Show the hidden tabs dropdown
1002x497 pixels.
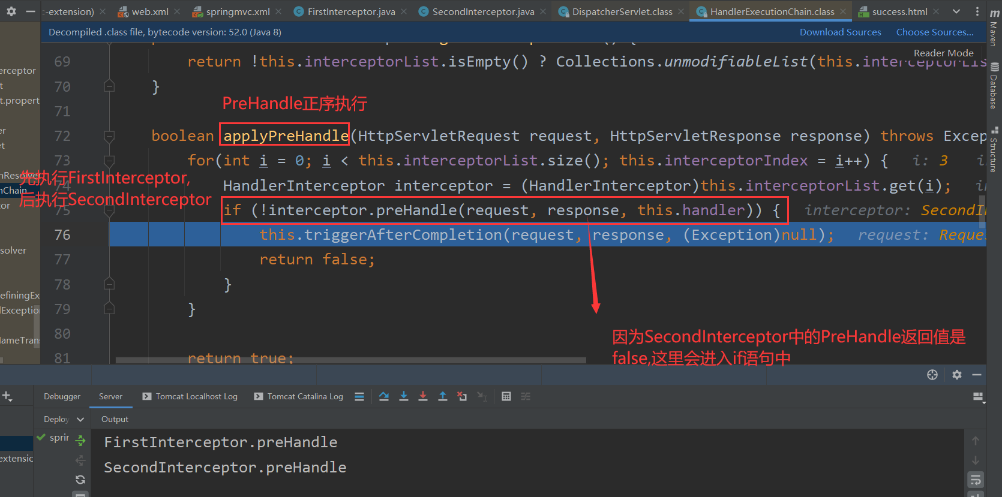[x=956, y=11]
